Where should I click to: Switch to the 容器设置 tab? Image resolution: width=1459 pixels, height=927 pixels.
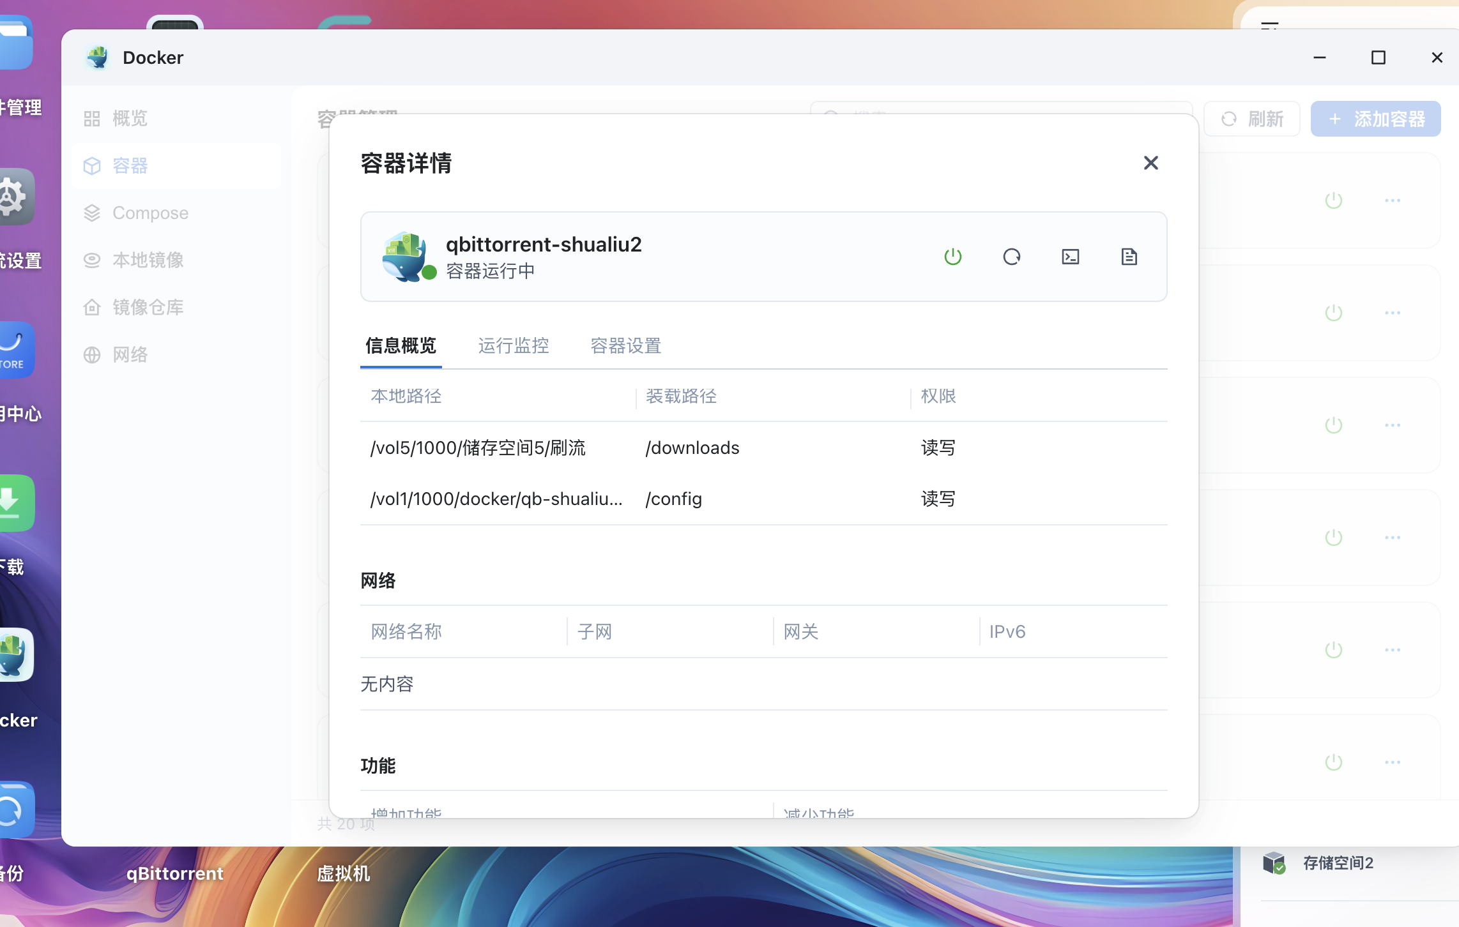(626, 346)
